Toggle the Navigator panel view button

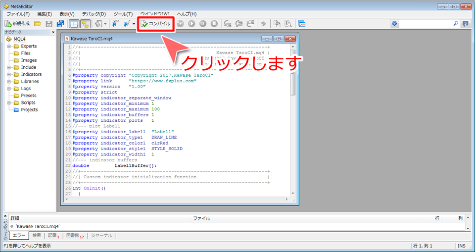74,23
